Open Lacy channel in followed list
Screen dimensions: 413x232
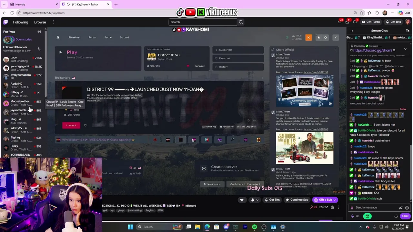[23, 59]
